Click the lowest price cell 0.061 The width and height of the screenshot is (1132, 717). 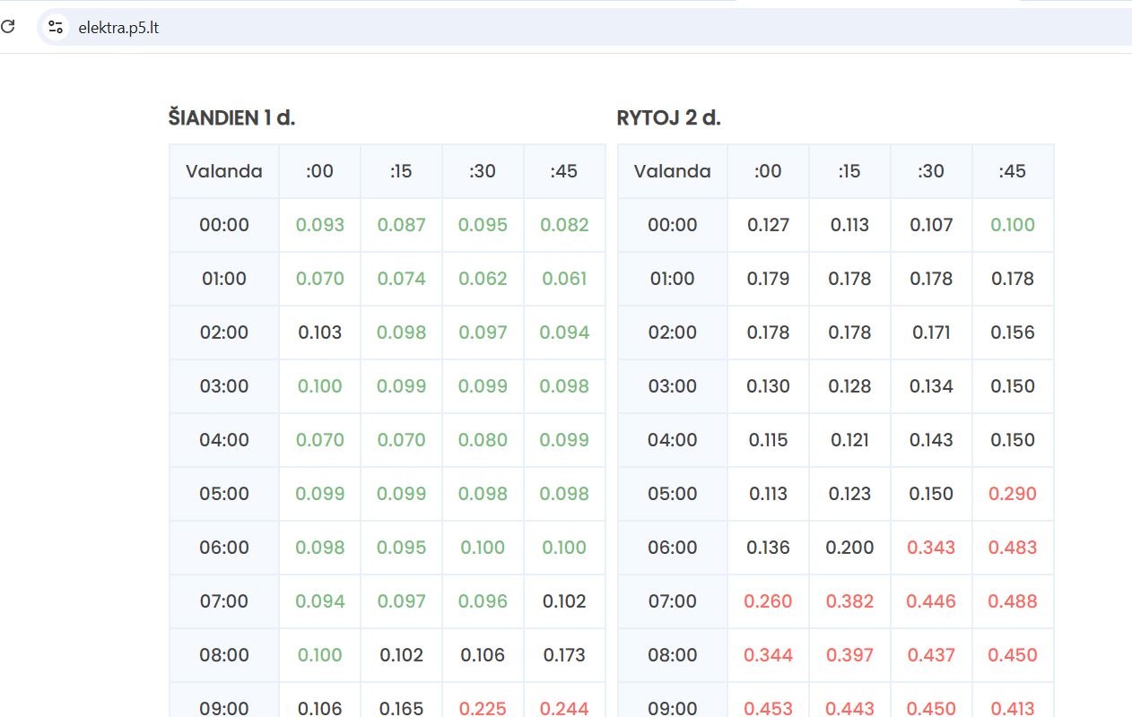pyautogui.click(x=564, y=279)
